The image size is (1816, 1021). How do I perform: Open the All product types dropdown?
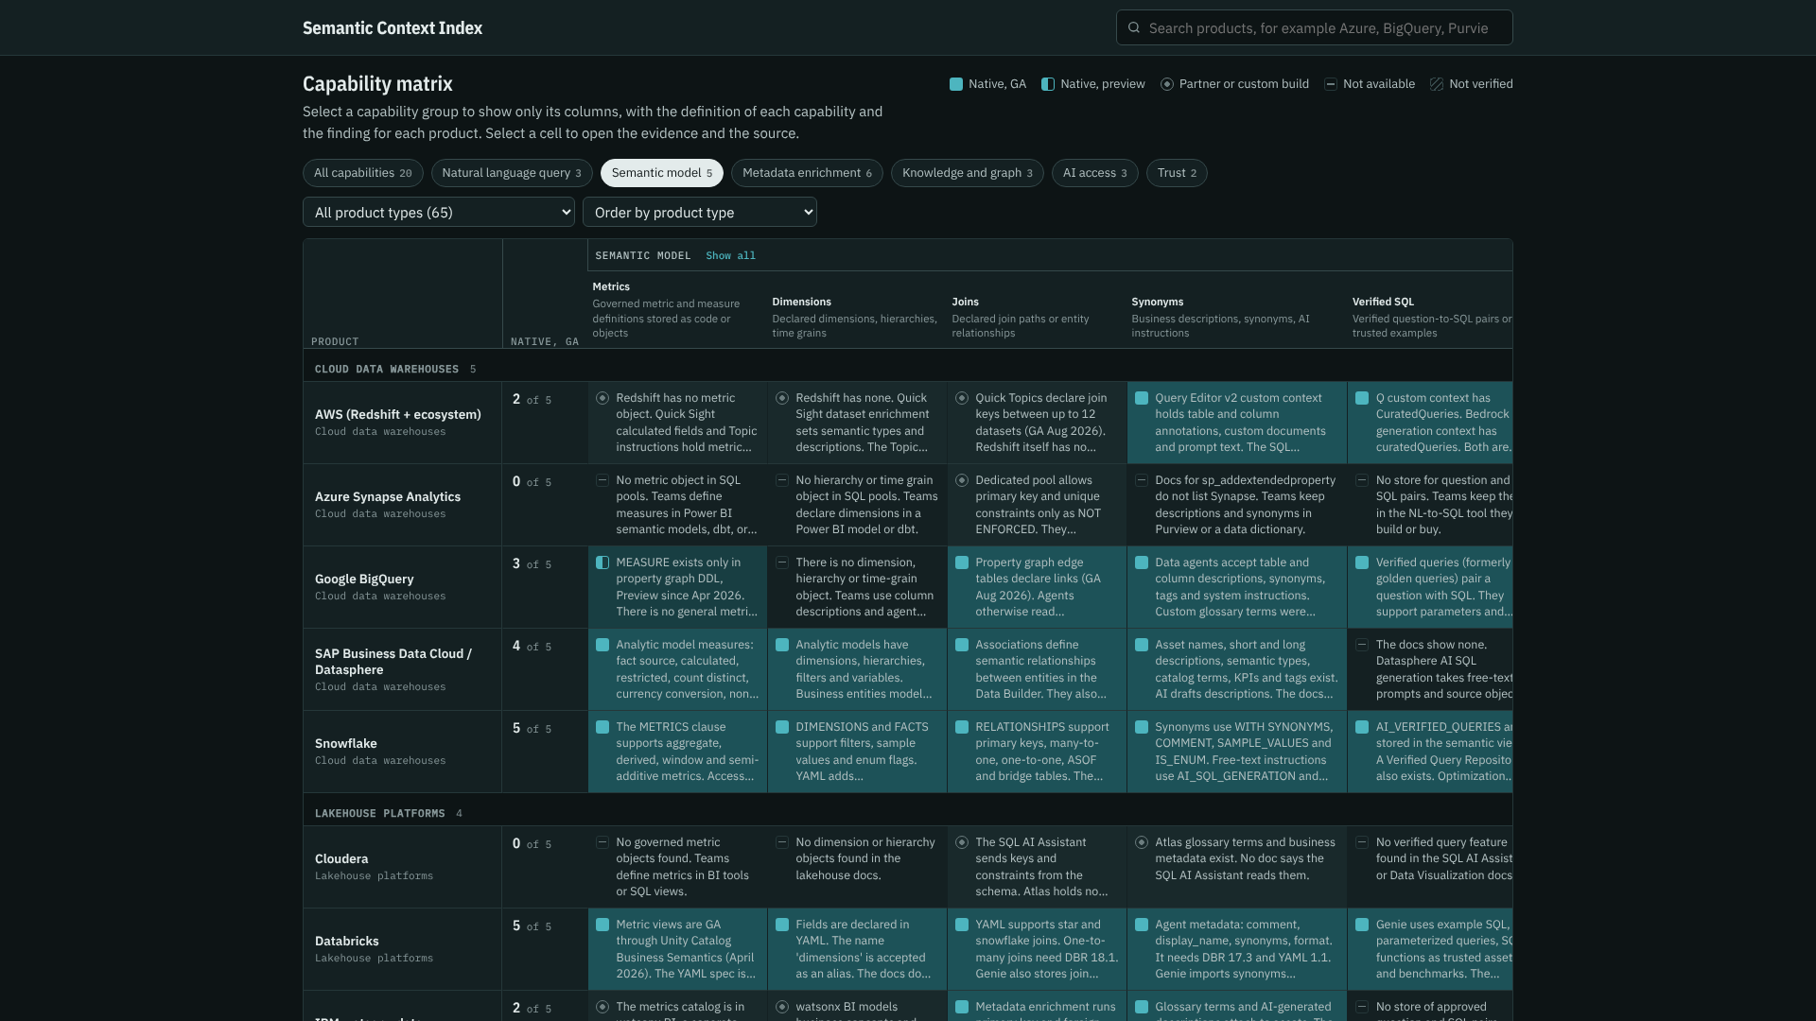point(439,213)
